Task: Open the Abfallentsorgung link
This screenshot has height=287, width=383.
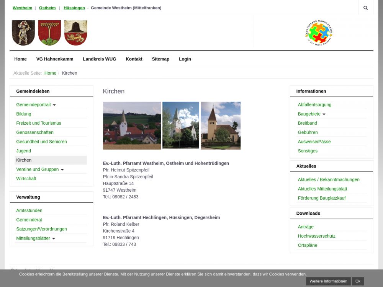Action: [314, 104]
